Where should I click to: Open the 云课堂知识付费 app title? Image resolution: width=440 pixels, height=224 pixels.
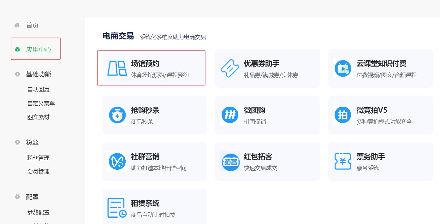coord(382,63)
